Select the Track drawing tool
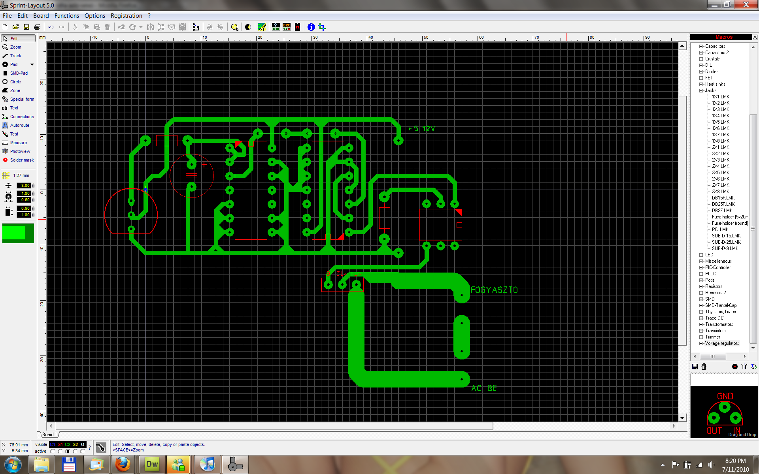This screenshot has width=759, height=474. (x=15, y=56)
